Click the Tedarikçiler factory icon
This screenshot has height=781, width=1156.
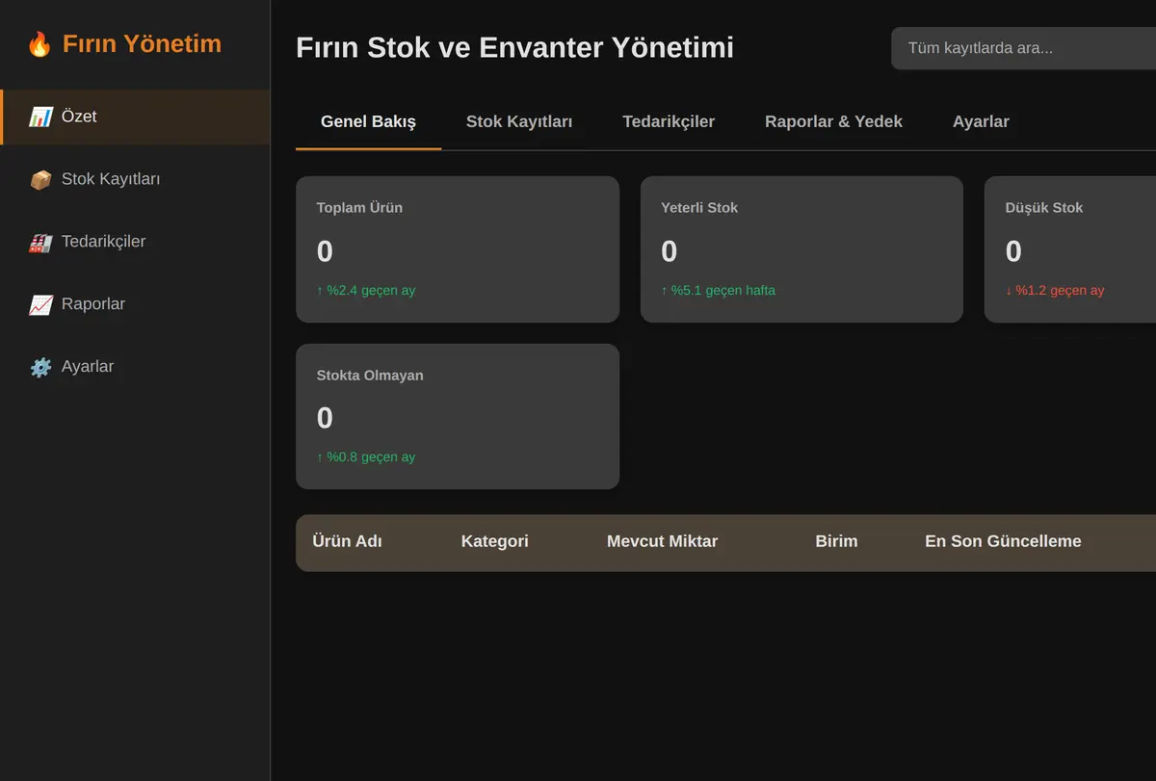pos(40,243)
